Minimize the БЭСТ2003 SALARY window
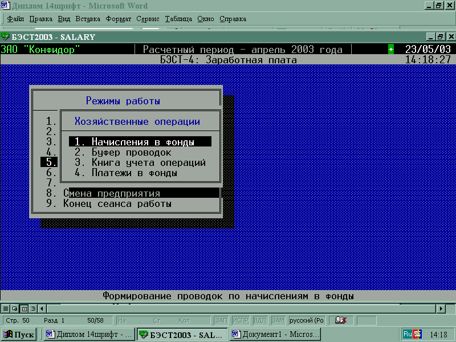The image size is (456, 342). coord(431,36)
